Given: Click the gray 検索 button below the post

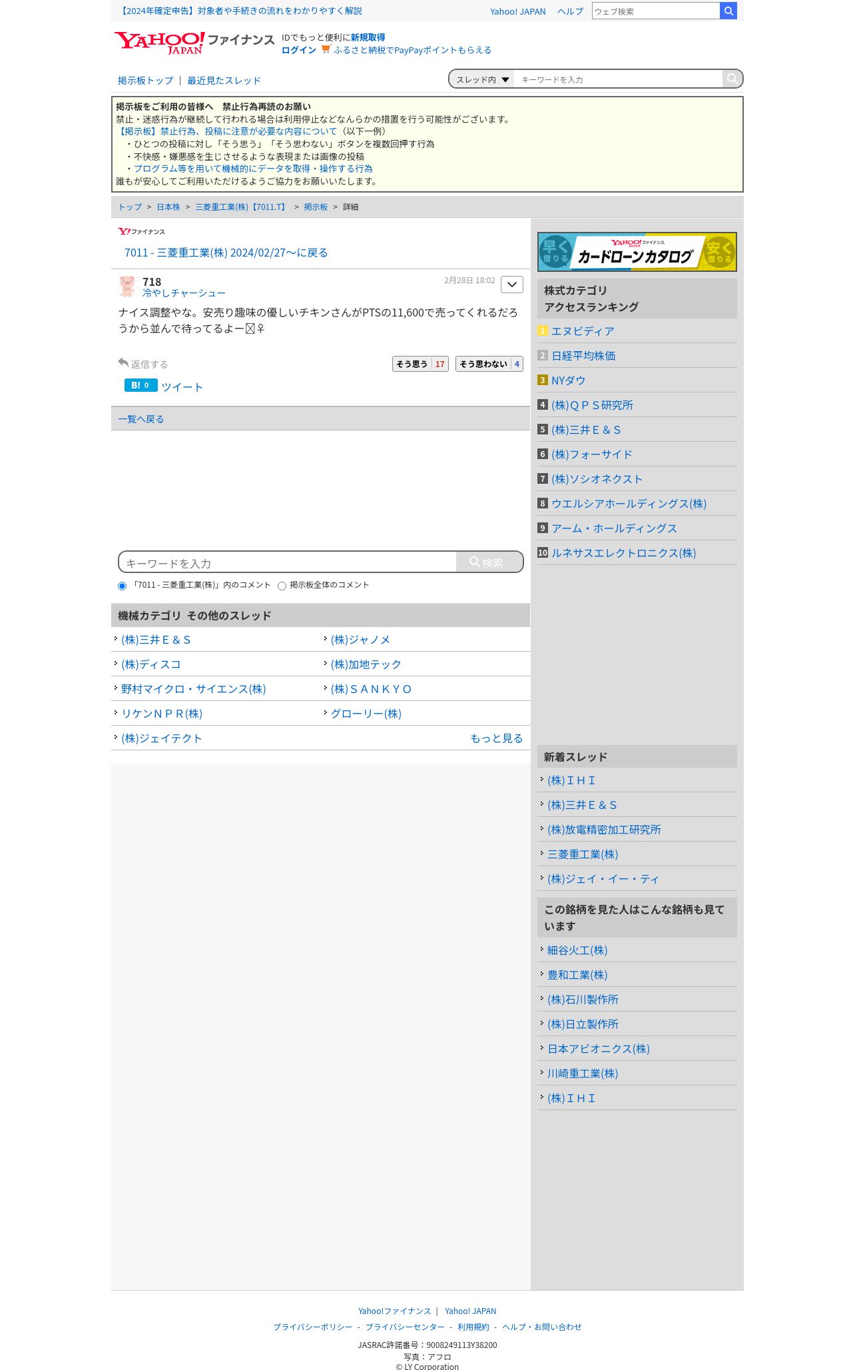Looking at the screenshot, I should click(489, 562).
